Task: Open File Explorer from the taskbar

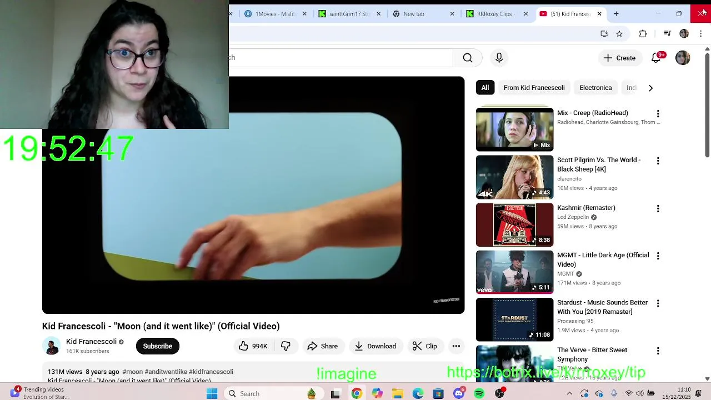Action: click(x=398, y=393)
